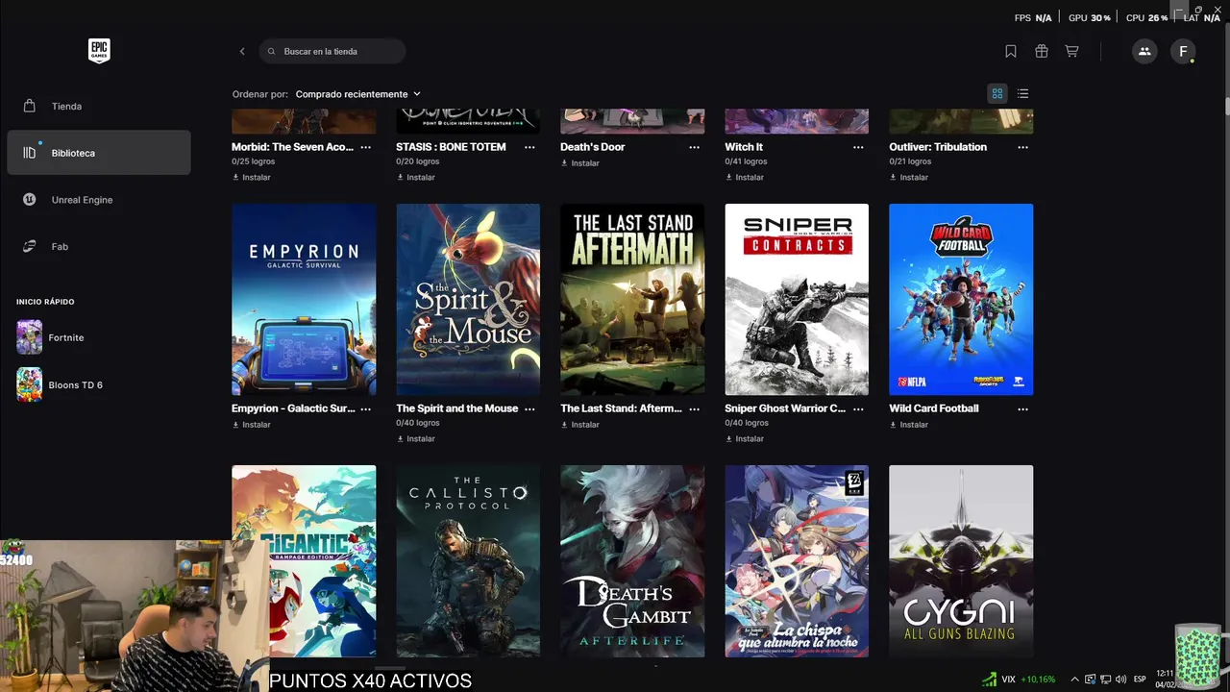Open the gift redeem icon
1230x692 pixels.
tap(1042, 51)
